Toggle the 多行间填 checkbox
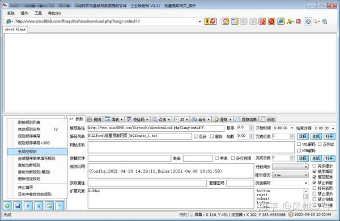Viewport: 340px width, 221px height. tap(233, 158)
